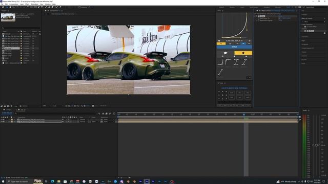Click the yellow star favorites button in Flow
The image size is (328, 184).
click(243, 53)
